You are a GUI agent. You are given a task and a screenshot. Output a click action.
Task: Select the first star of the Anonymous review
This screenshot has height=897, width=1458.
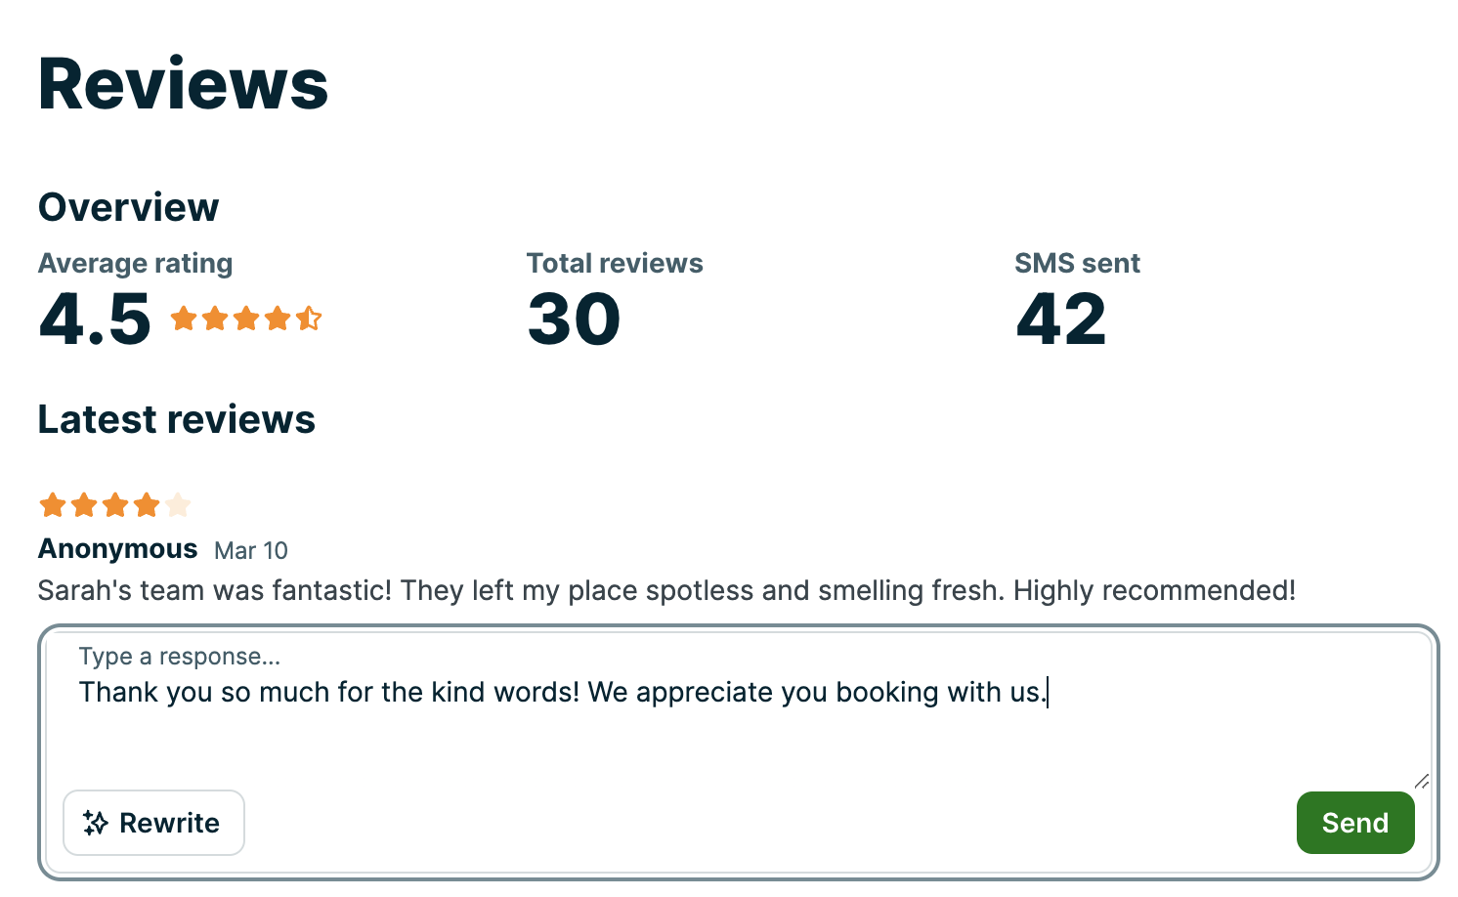52,504
